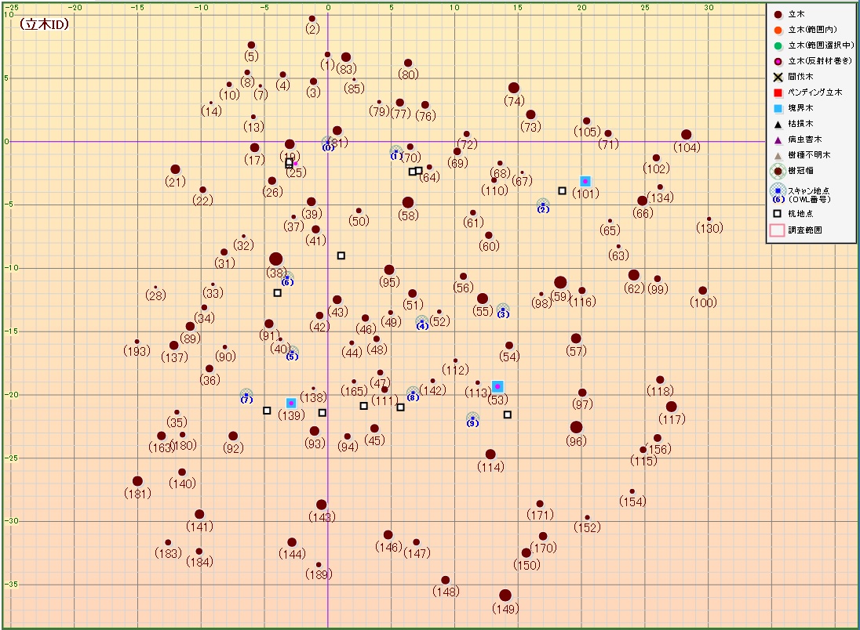The width and height of the screenshot is (860, 630).
Task: Click tree marker 149 at the bottom
Action: [505, 596]
